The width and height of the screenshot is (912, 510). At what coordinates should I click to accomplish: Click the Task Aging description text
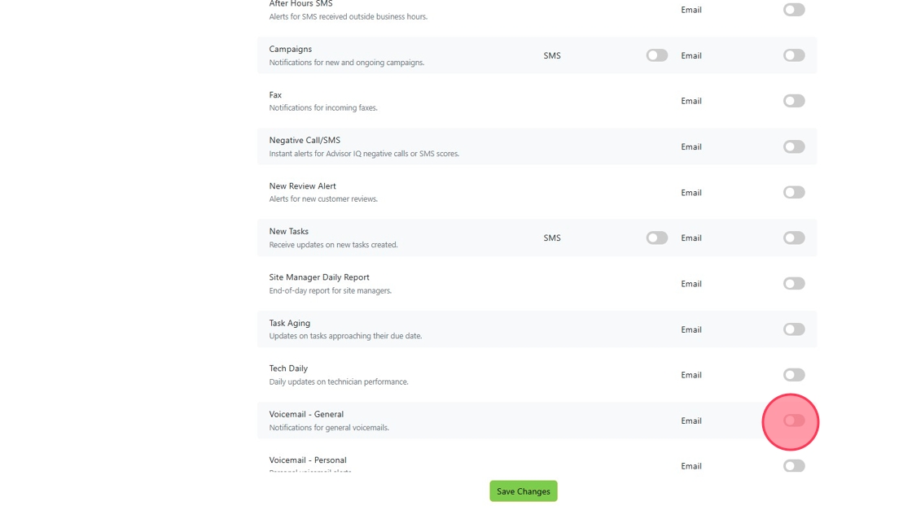[x=345, y=336]
